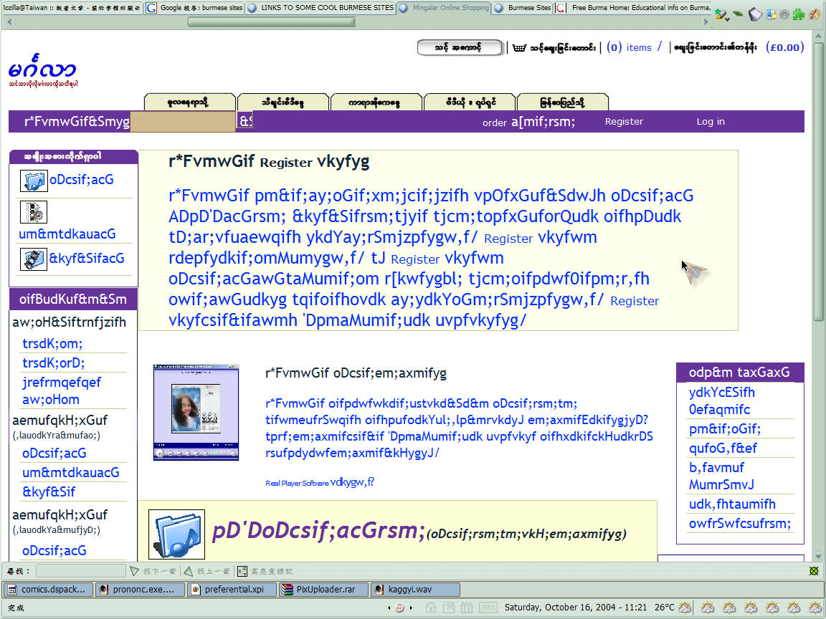The height and width of the screenshot is (619, 826).
Task: Click the RSS icon in status bar
Action: point(488,608)
